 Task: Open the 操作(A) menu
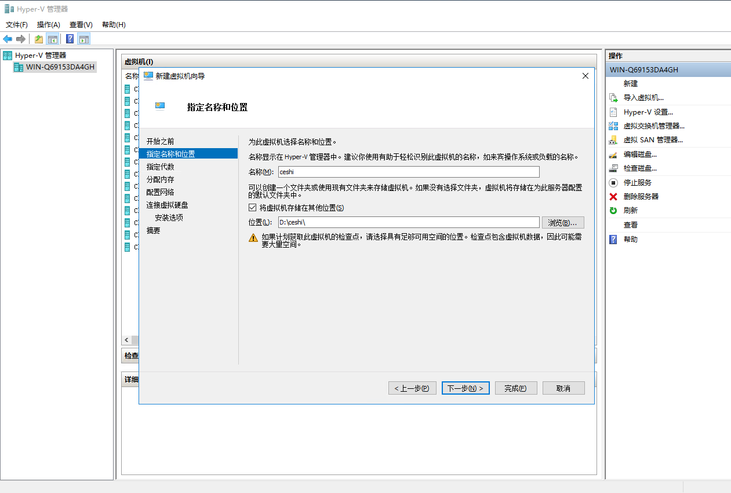[x=49, y=25]
